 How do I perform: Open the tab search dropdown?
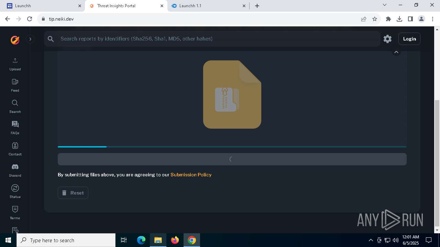pyautogui.click(x=385, y=5)
